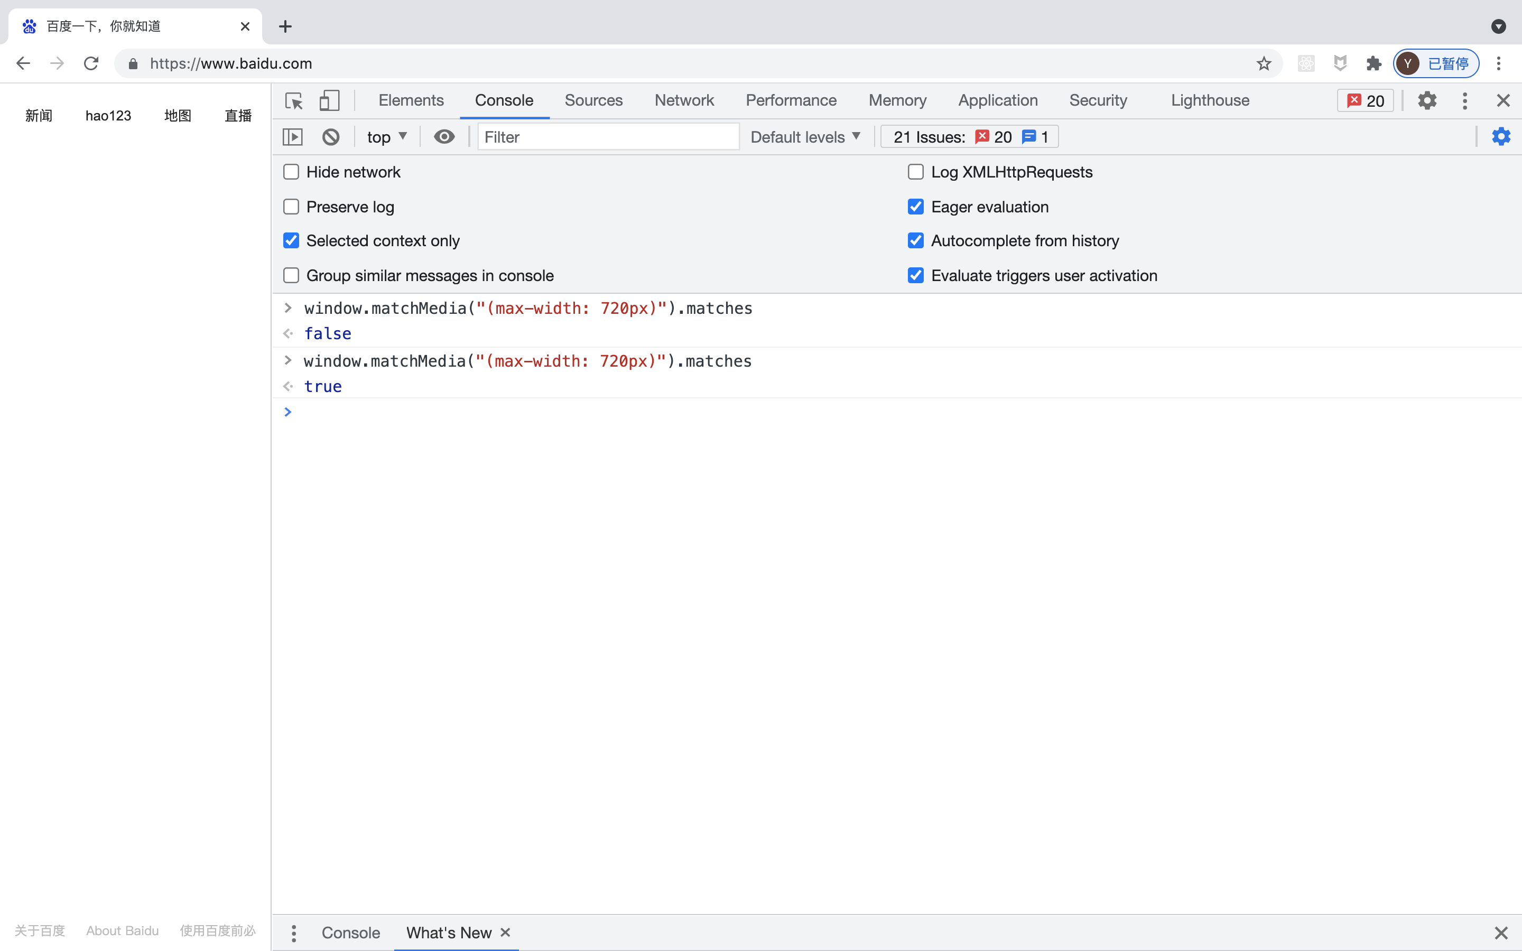Switch to the Memory tab
This screenshot has width=1522, height=951.
pyautogui.click(x=897, y=100)
